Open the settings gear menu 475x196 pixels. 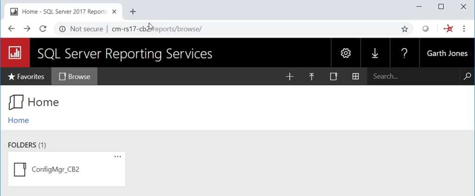pyautogui.click(x=346, y=53)
